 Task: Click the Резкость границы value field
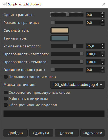click(93, 22)
